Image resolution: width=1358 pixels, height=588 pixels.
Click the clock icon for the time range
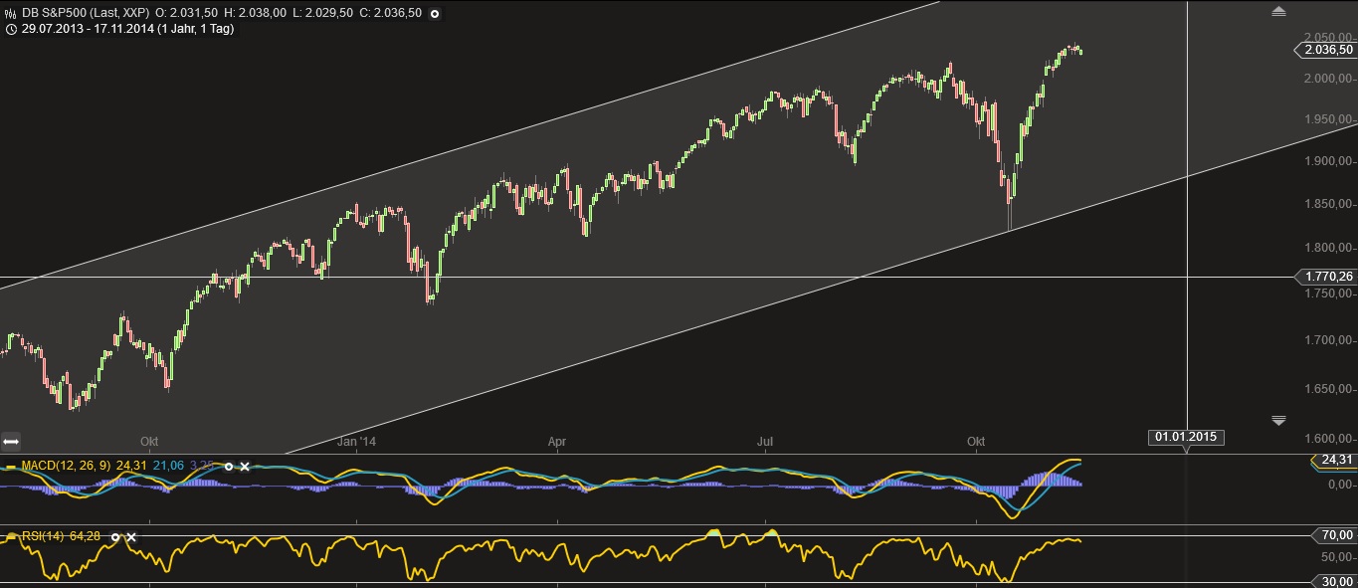[11, 29]
